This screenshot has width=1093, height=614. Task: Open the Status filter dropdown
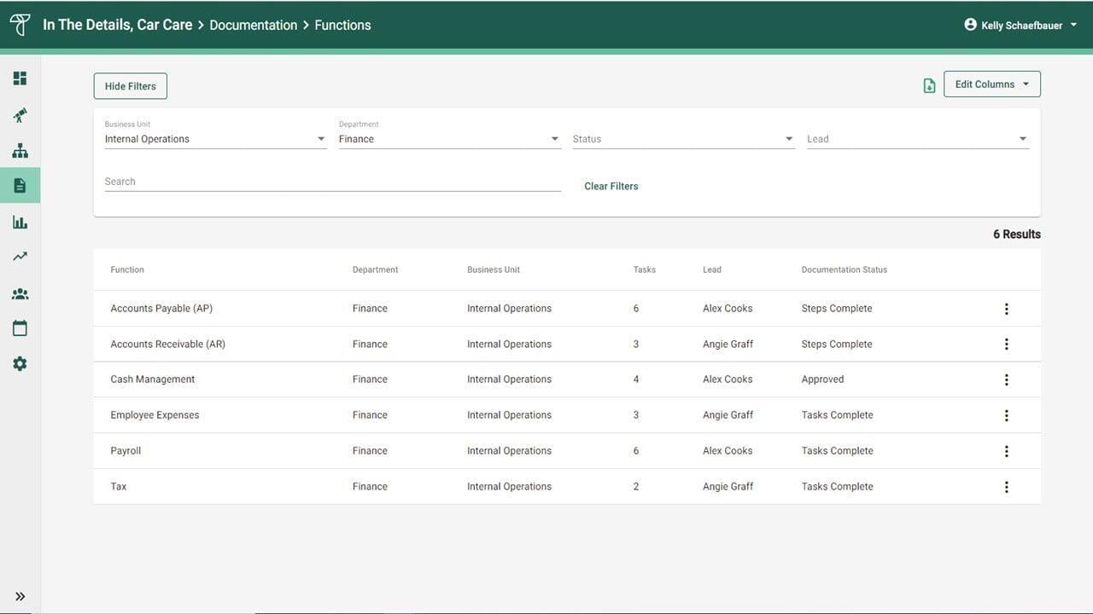click(684, 139)
